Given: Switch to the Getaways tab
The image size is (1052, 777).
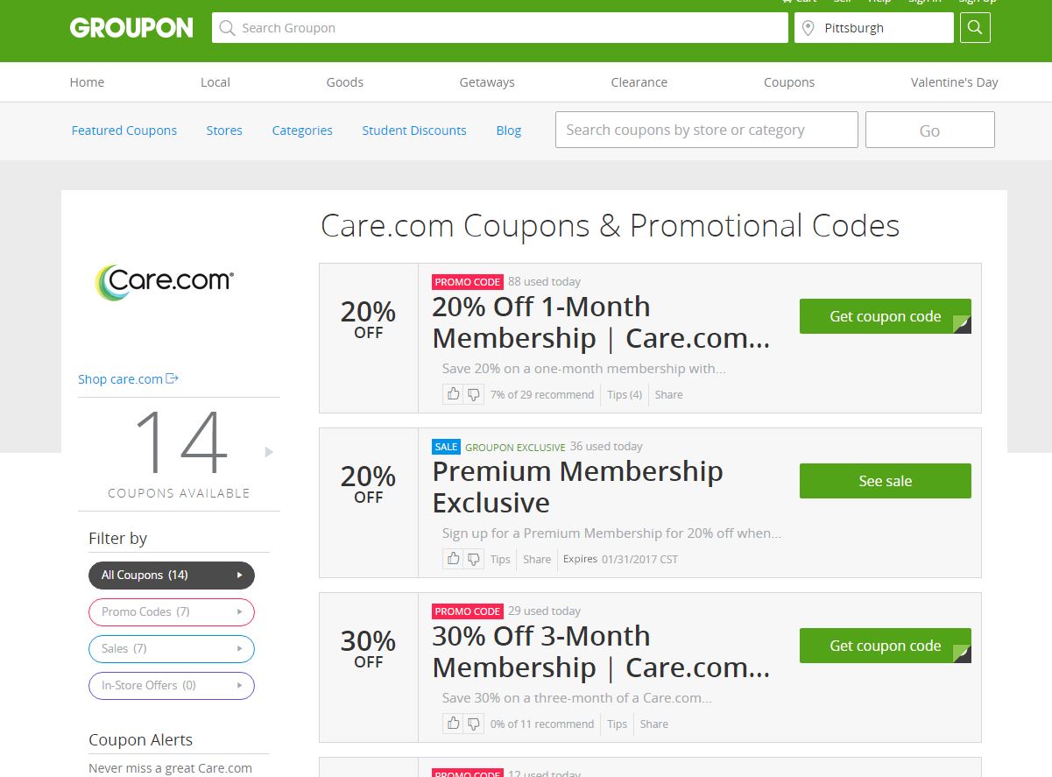Looking at the screenshot, I should click(486, 81).
